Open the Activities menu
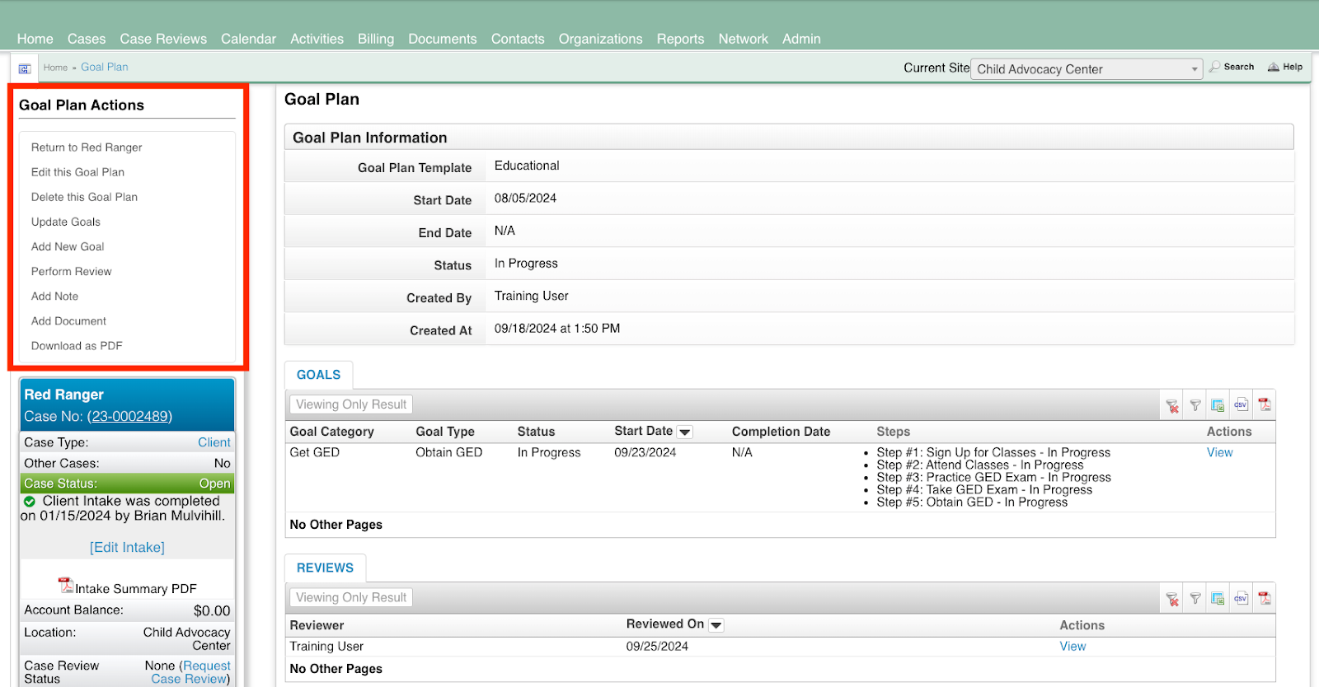 (317, 39)
